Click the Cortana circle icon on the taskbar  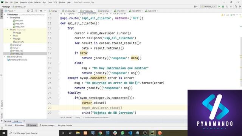(63, 133)
